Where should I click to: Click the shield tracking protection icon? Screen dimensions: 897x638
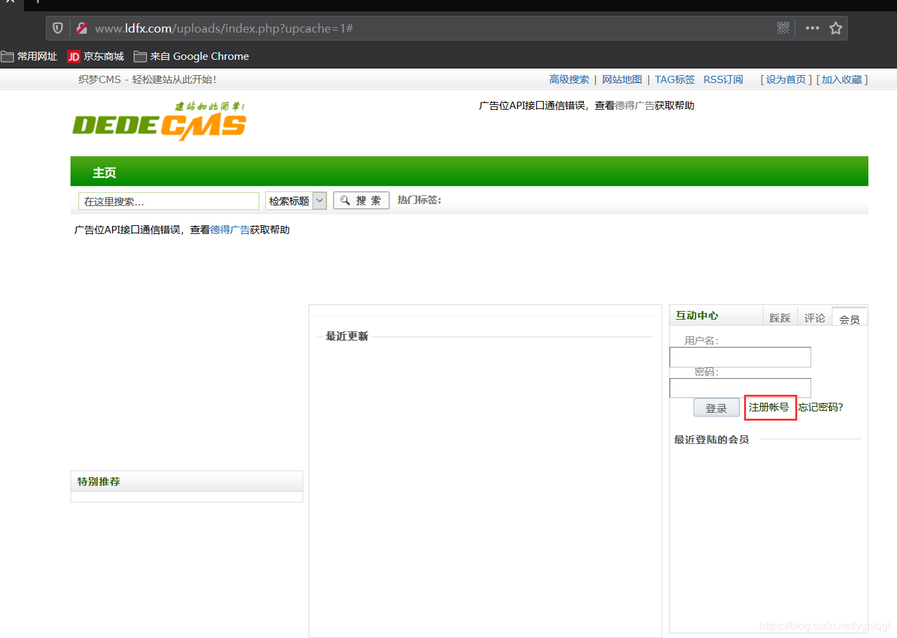click(58, 28)
